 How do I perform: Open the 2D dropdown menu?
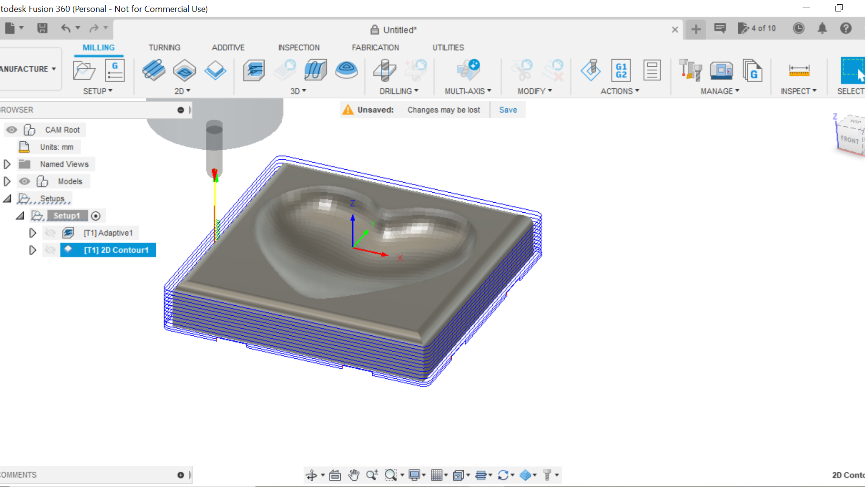coord(183,91)
